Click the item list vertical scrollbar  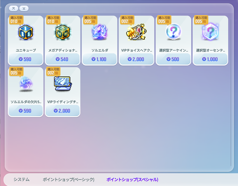[231, 93]
